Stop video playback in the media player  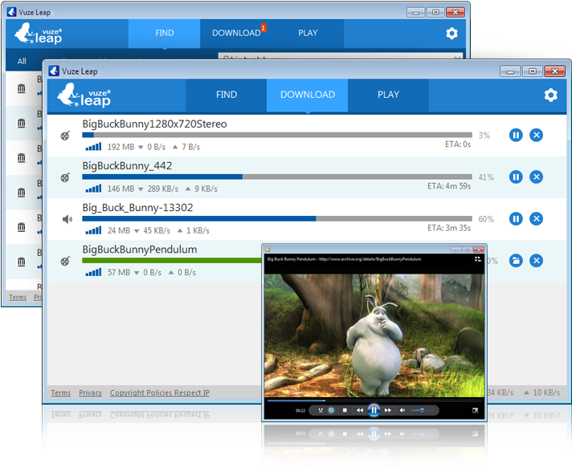click(345, 410)
